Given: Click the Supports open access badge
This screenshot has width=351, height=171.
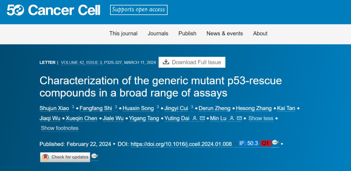Looking at the screenshot, I should tap(138, 10).
